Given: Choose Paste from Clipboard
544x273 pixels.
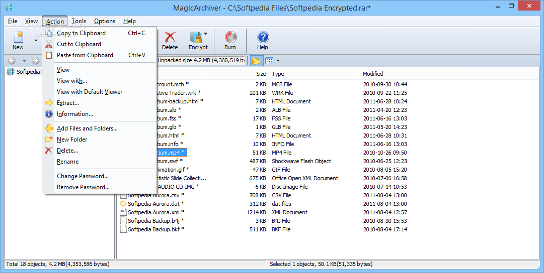Looking at the screenshot, I should (x=100, y=55).
